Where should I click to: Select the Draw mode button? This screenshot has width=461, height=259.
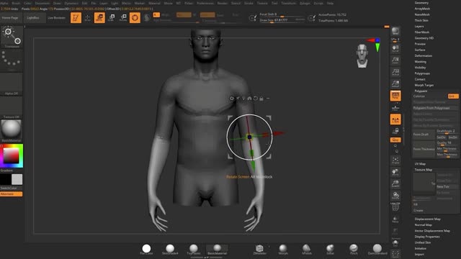[88, 17]
